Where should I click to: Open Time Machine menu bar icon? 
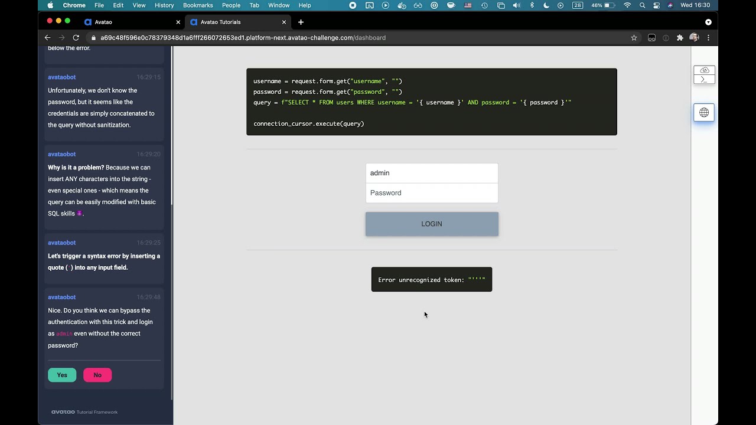(x=484, y=5)
